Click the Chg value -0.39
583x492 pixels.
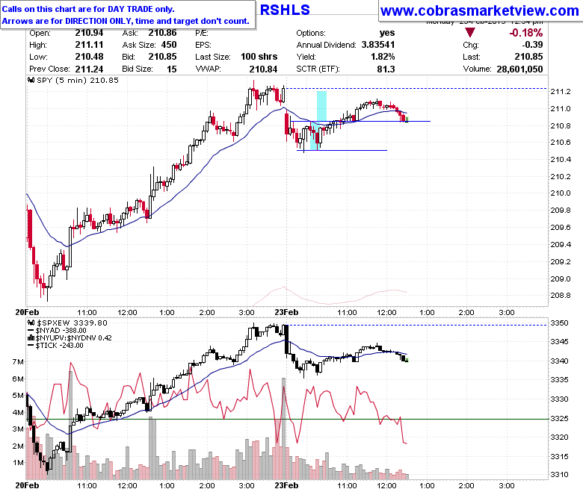click(x=532, y=45)
